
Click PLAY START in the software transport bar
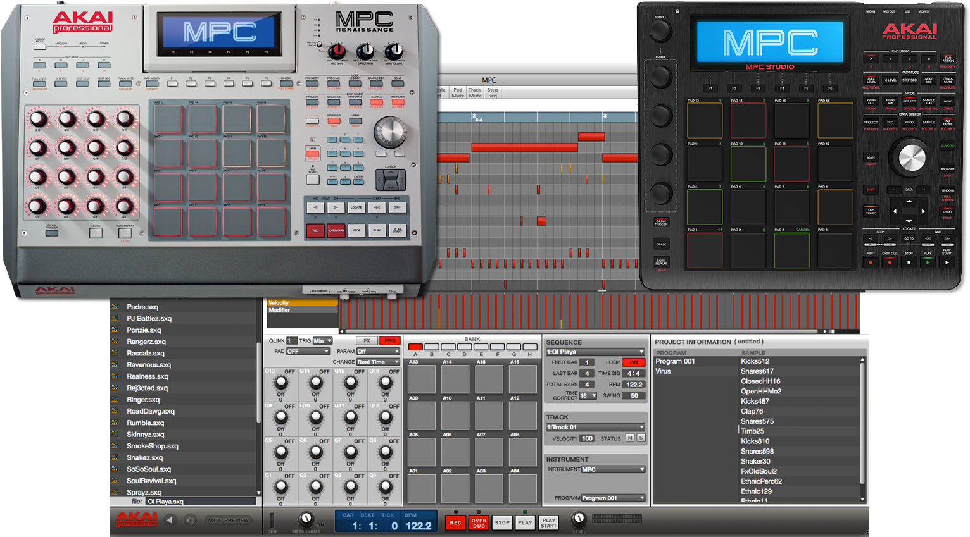(548, 522)
